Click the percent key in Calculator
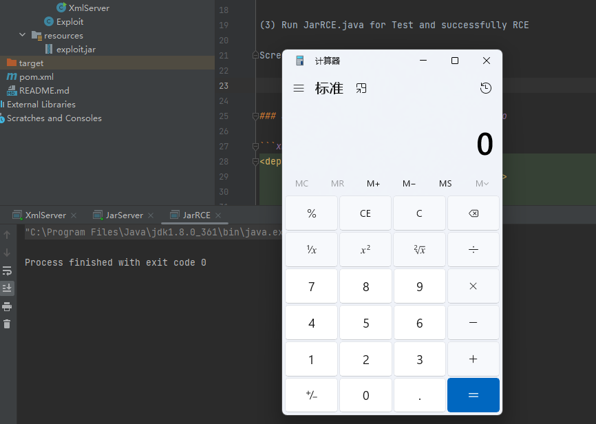596x424 pixels. point(311,213)
